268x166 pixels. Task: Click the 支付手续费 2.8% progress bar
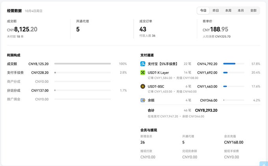82,73
